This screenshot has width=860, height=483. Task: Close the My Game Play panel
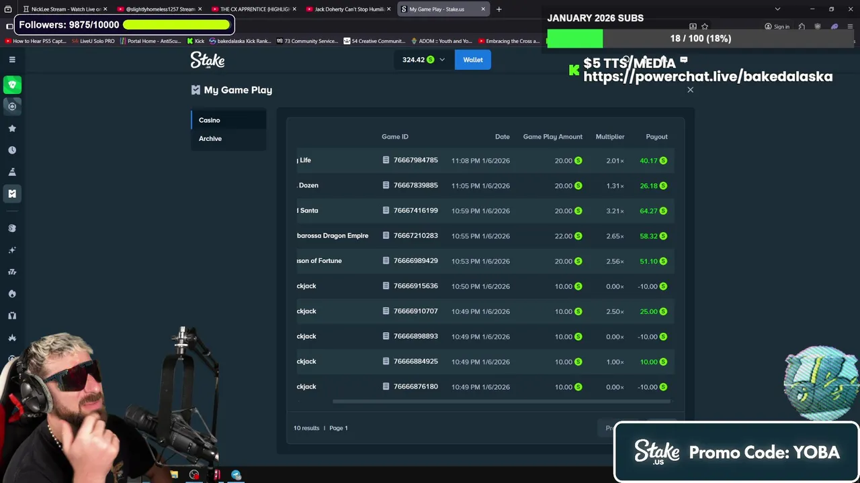point(690,90)
